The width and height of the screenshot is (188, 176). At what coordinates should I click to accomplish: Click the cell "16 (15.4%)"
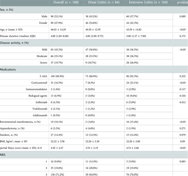pos(132,122)
